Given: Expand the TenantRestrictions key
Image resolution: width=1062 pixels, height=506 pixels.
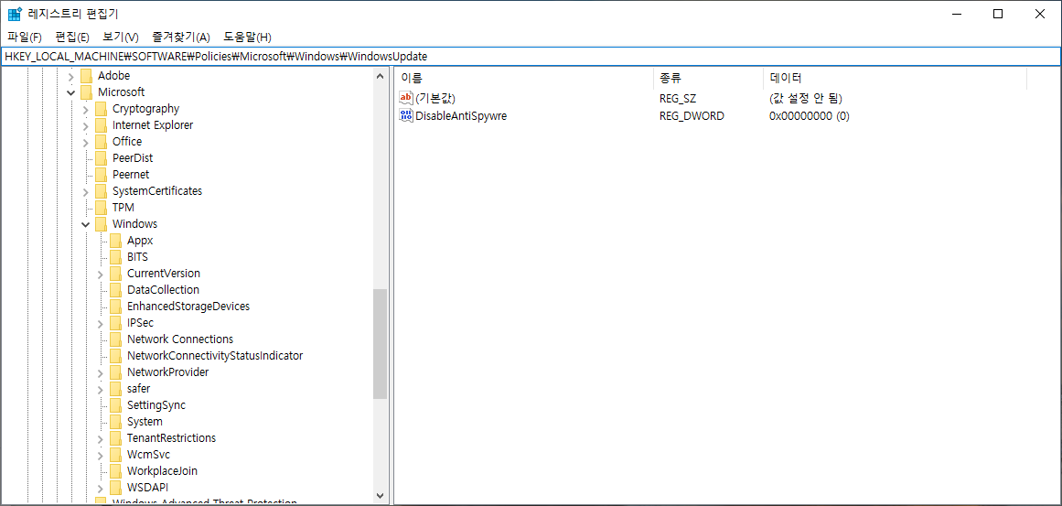Looking at the screenshot, I should (101, 439).
